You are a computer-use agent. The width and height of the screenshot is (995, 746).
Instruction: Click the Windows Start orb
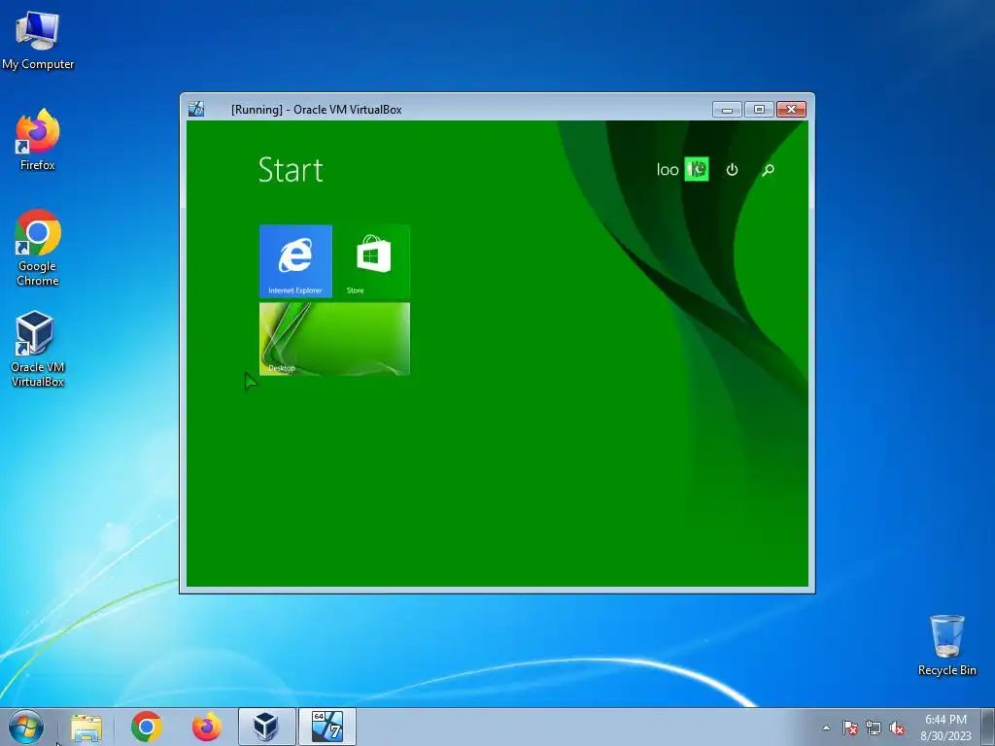[x=26, y=727]
